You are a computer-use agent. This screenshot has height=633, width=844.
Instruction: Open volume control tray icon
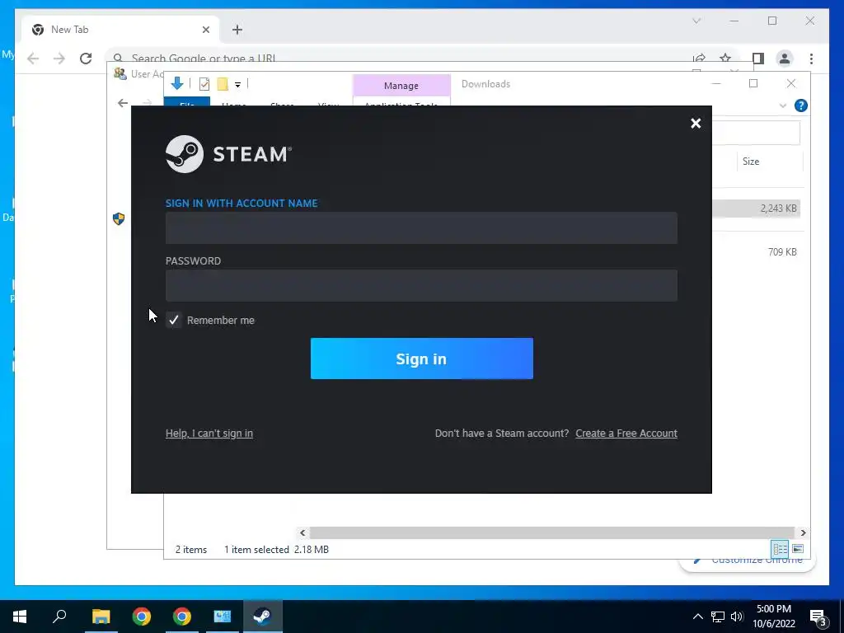tap(737, 617)
